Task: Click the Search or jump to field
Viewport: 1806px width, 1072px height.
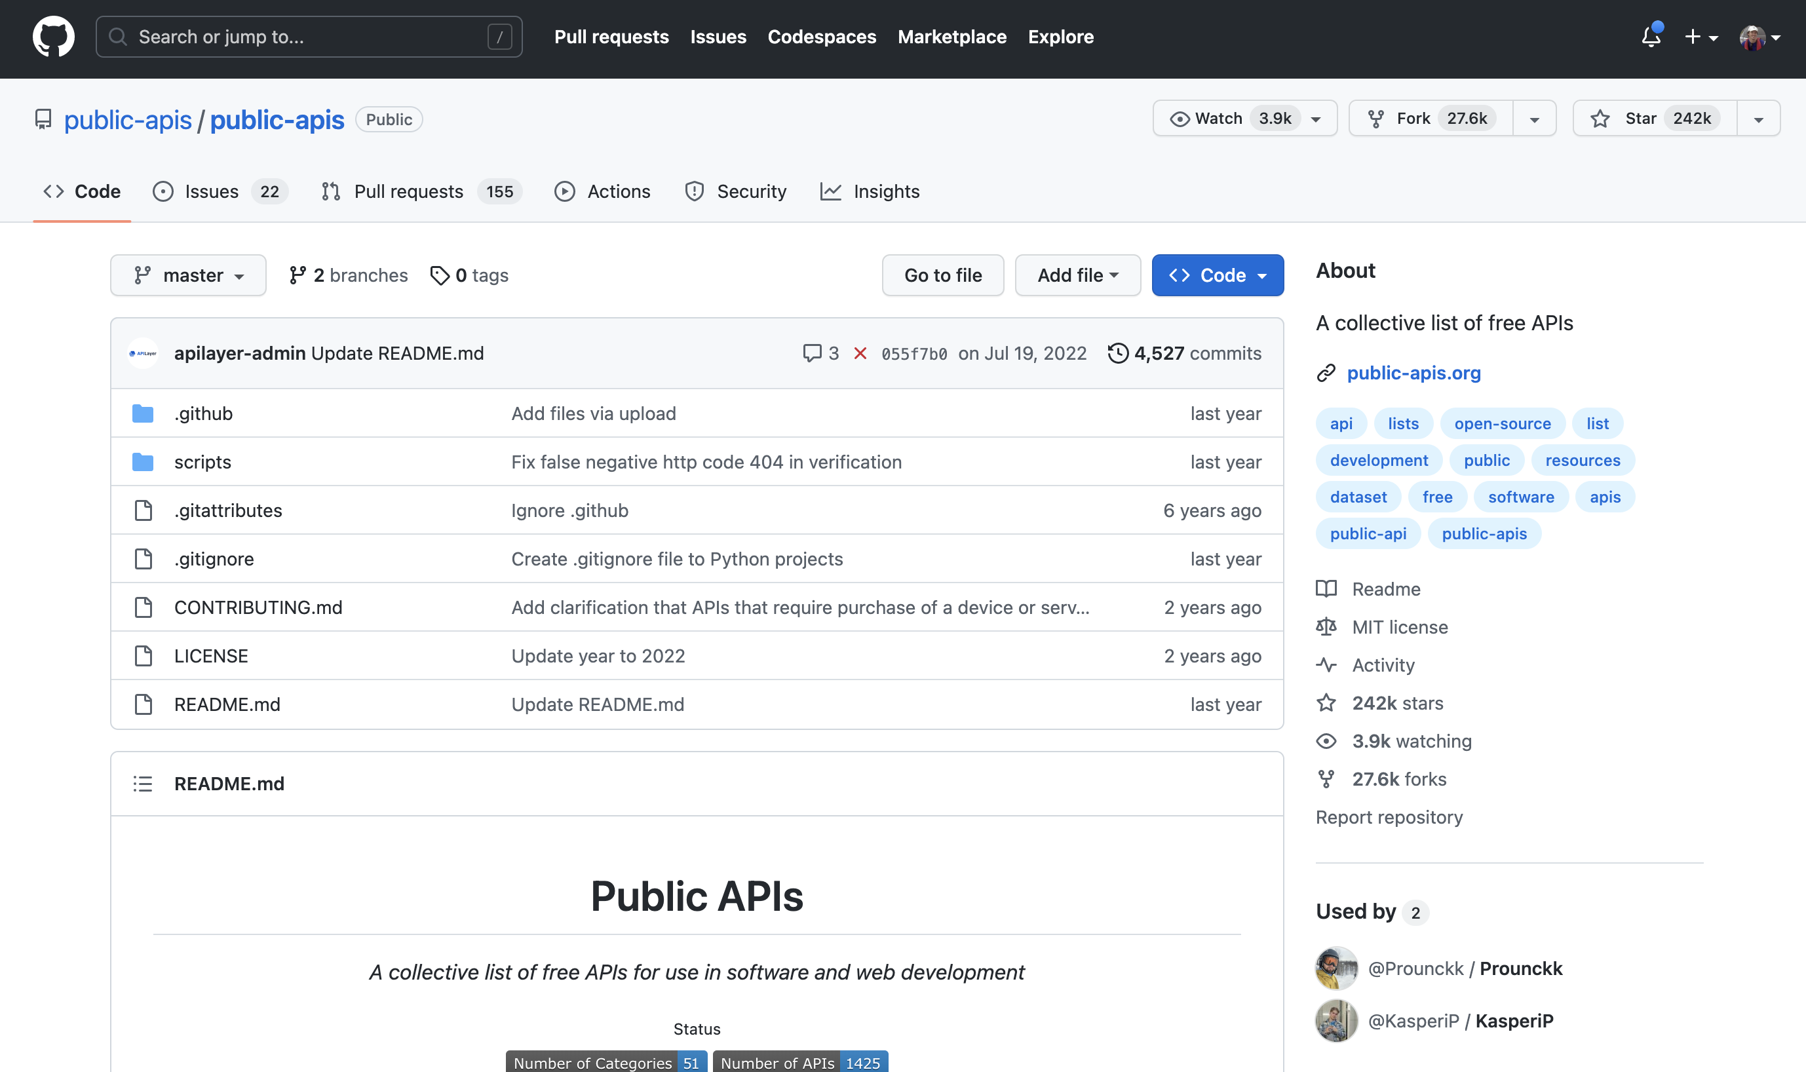Action: tap(309, 37)
